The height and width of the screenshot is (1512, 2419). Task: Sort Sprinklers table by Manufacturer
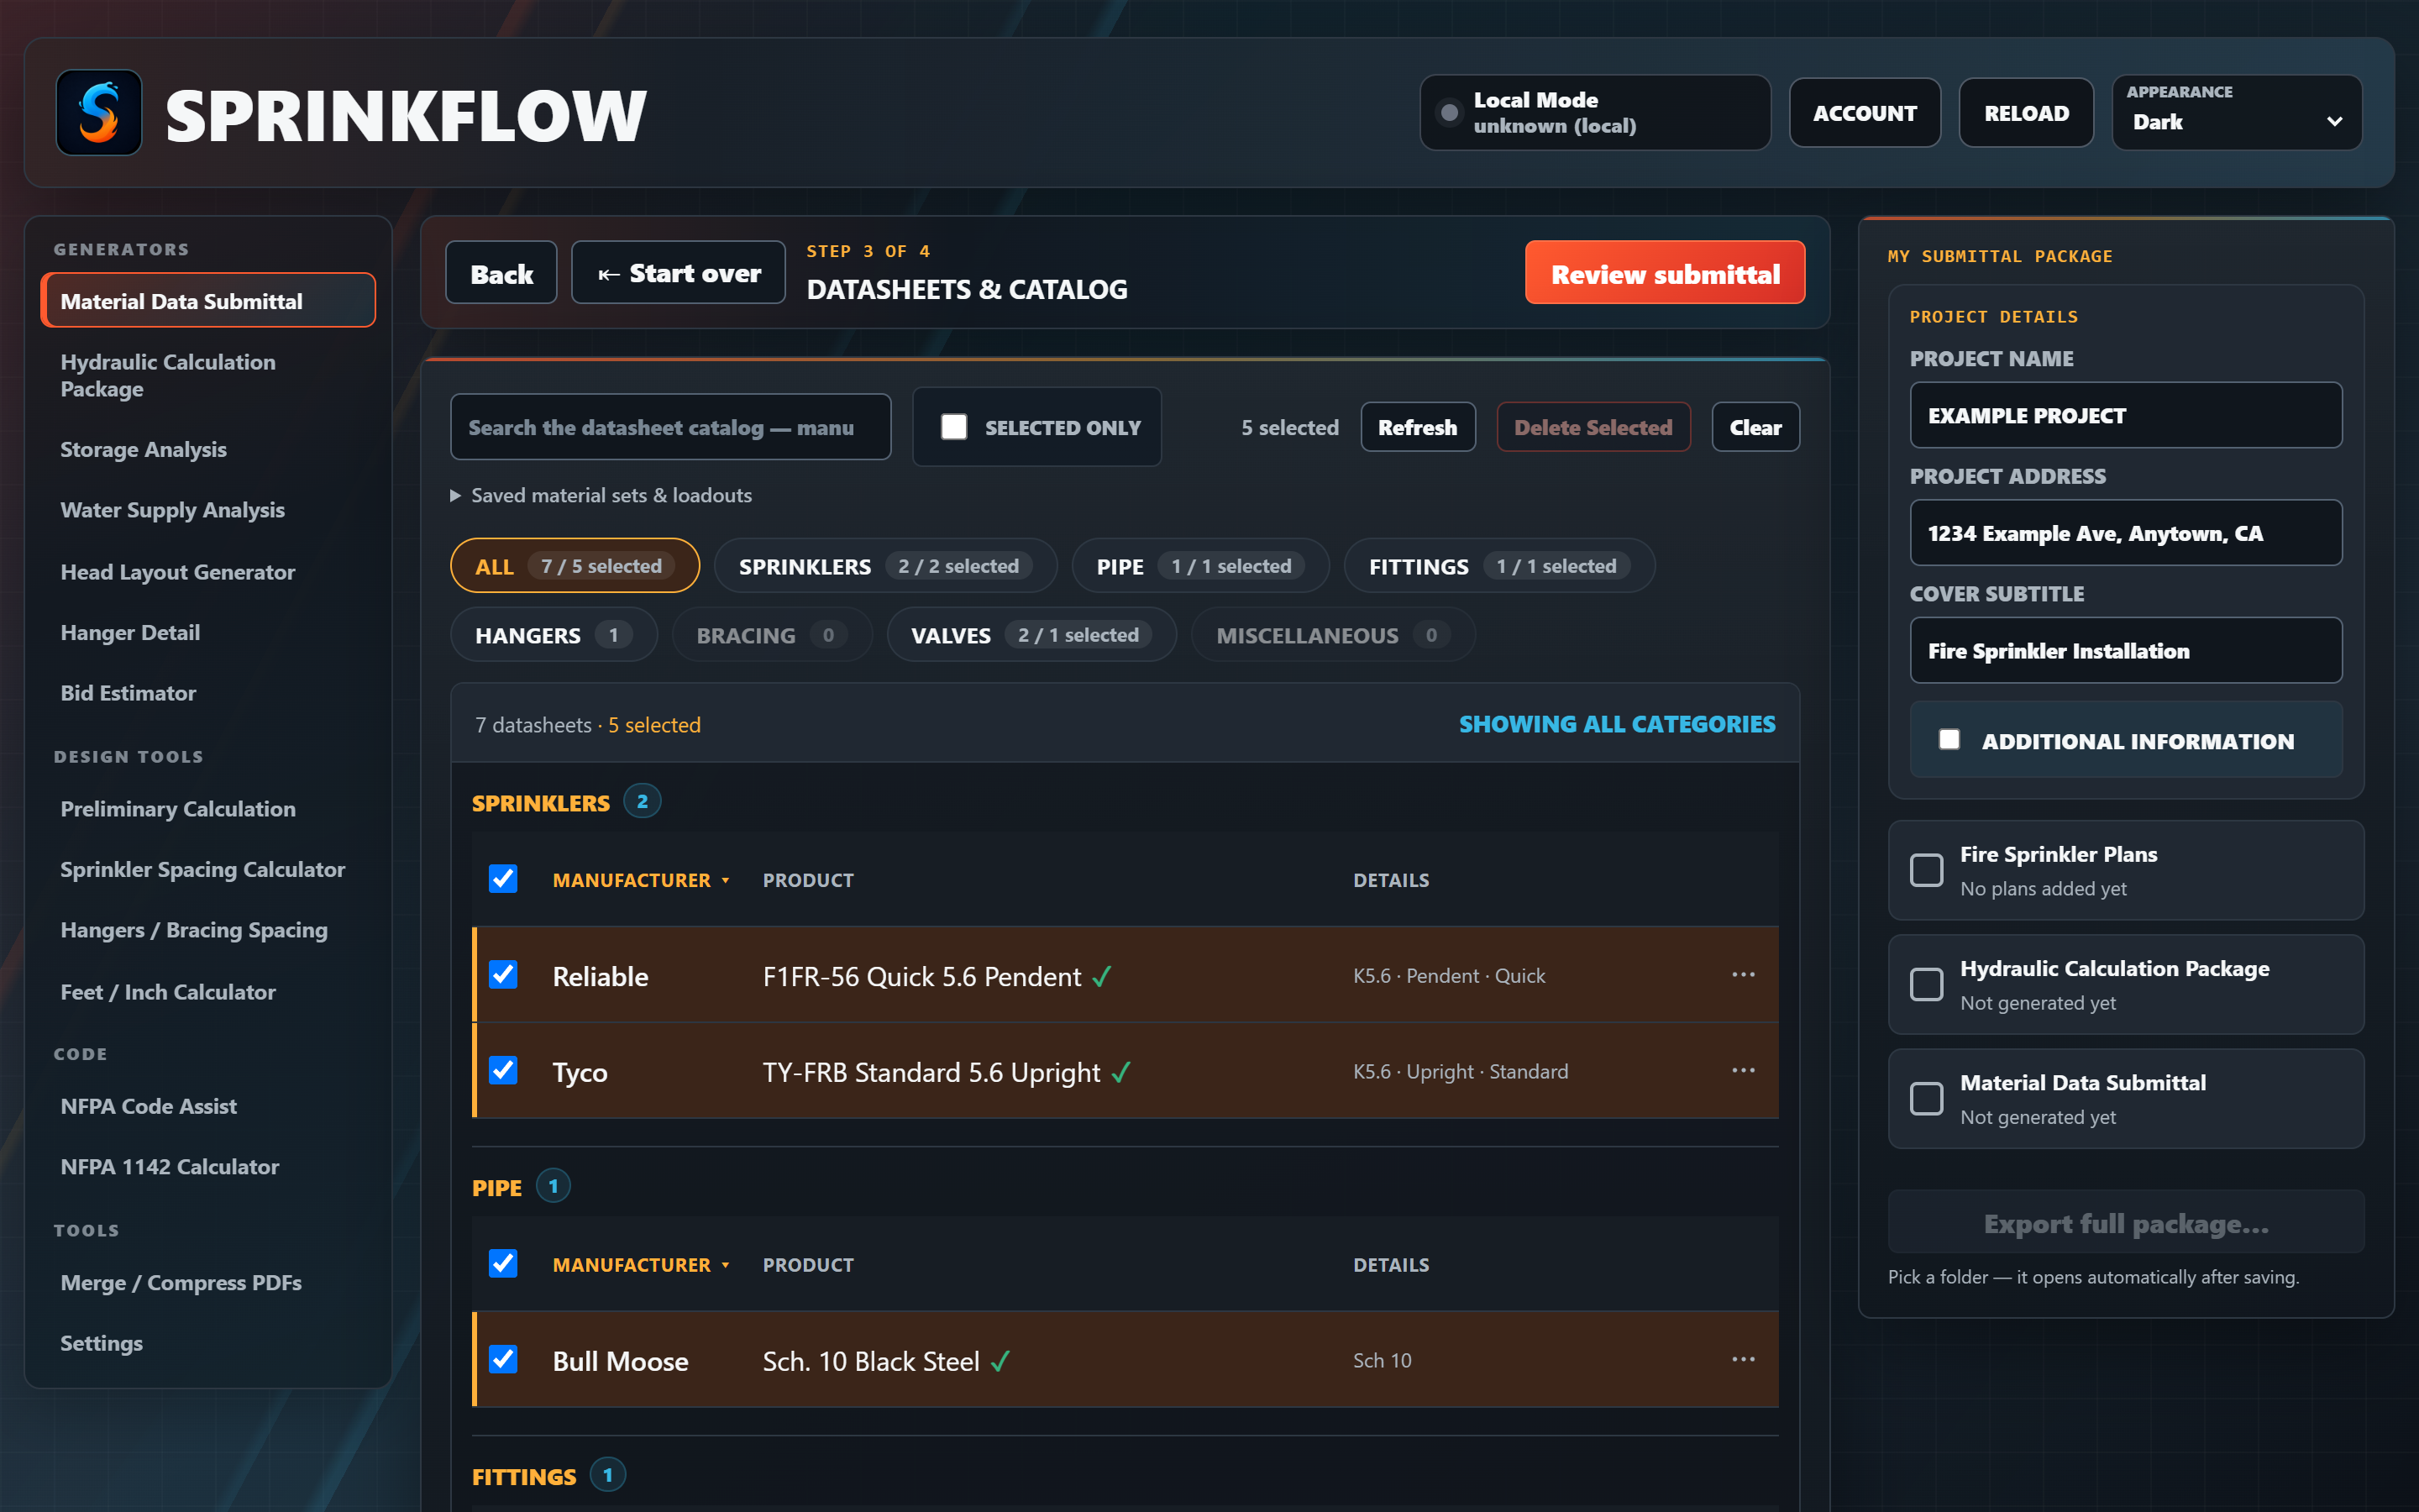(641, 880)
